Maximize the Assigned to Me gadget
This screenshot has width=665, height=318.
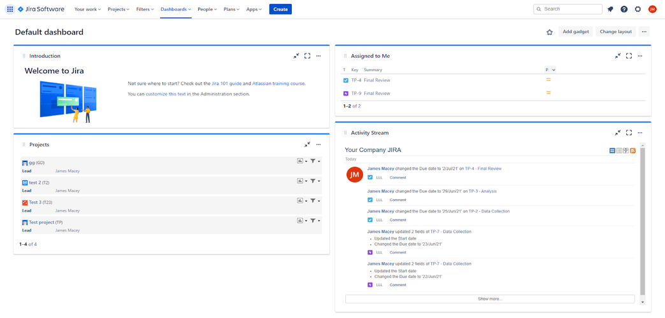click(x=629, y=56)
